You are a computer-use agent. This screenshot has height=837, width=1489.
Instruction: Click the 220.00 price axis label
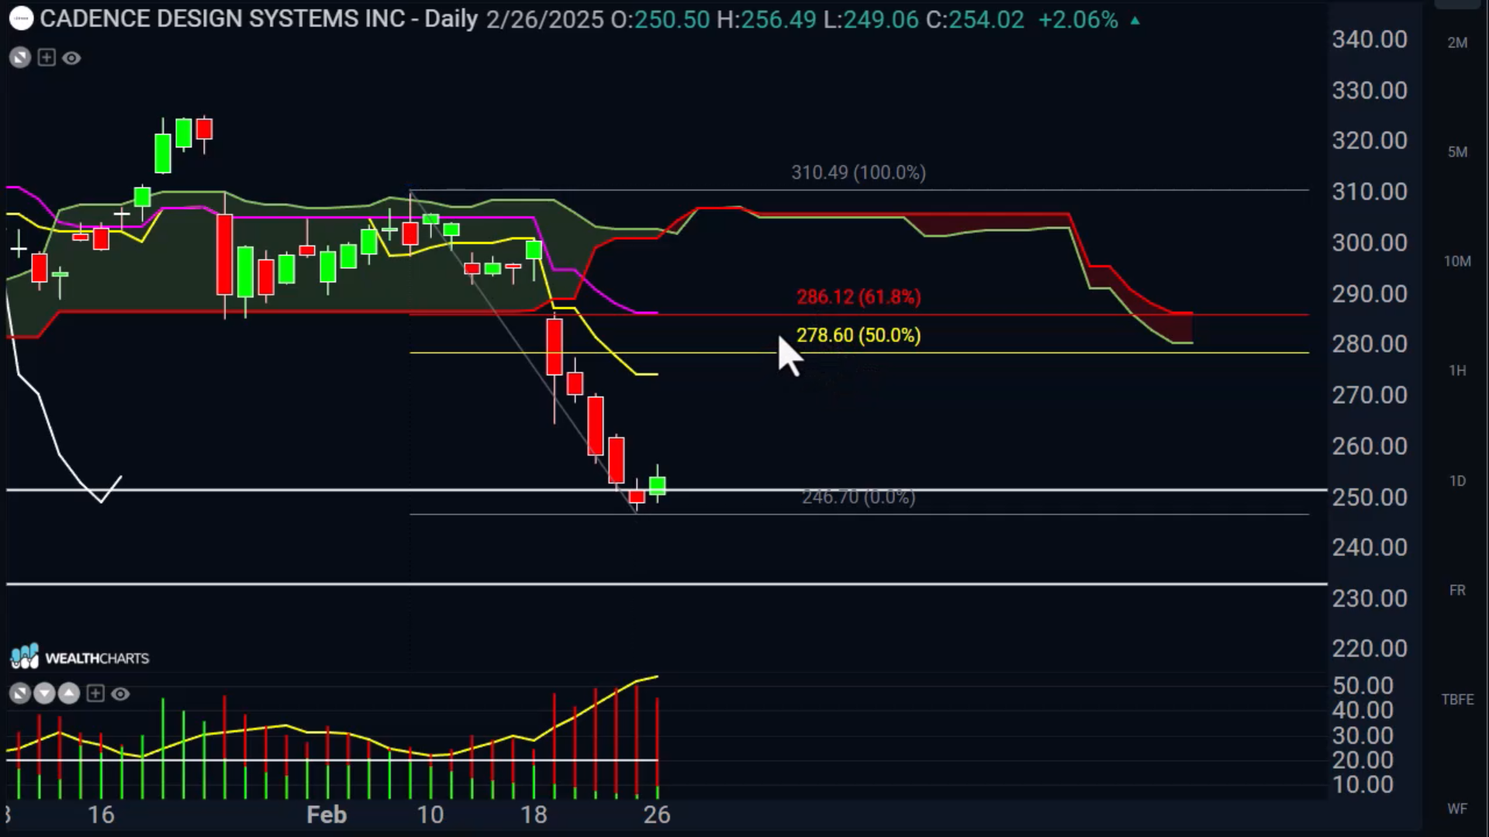[x=1370, y=648]
